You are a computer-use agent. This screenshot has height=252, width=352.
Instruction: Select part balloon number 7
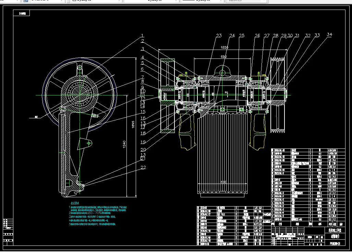(x=143, y=77)
